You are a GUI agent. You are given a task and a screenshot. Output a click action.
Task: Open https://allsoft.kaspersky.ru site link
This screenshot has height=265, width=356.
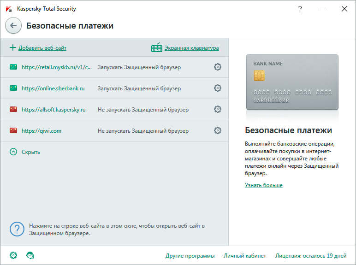[53, 110]
